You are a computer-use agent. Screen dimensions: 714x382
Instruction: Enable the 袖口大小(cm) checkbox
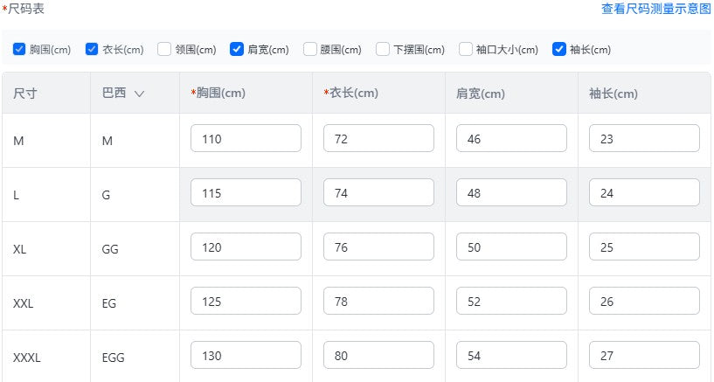(466, 50)
